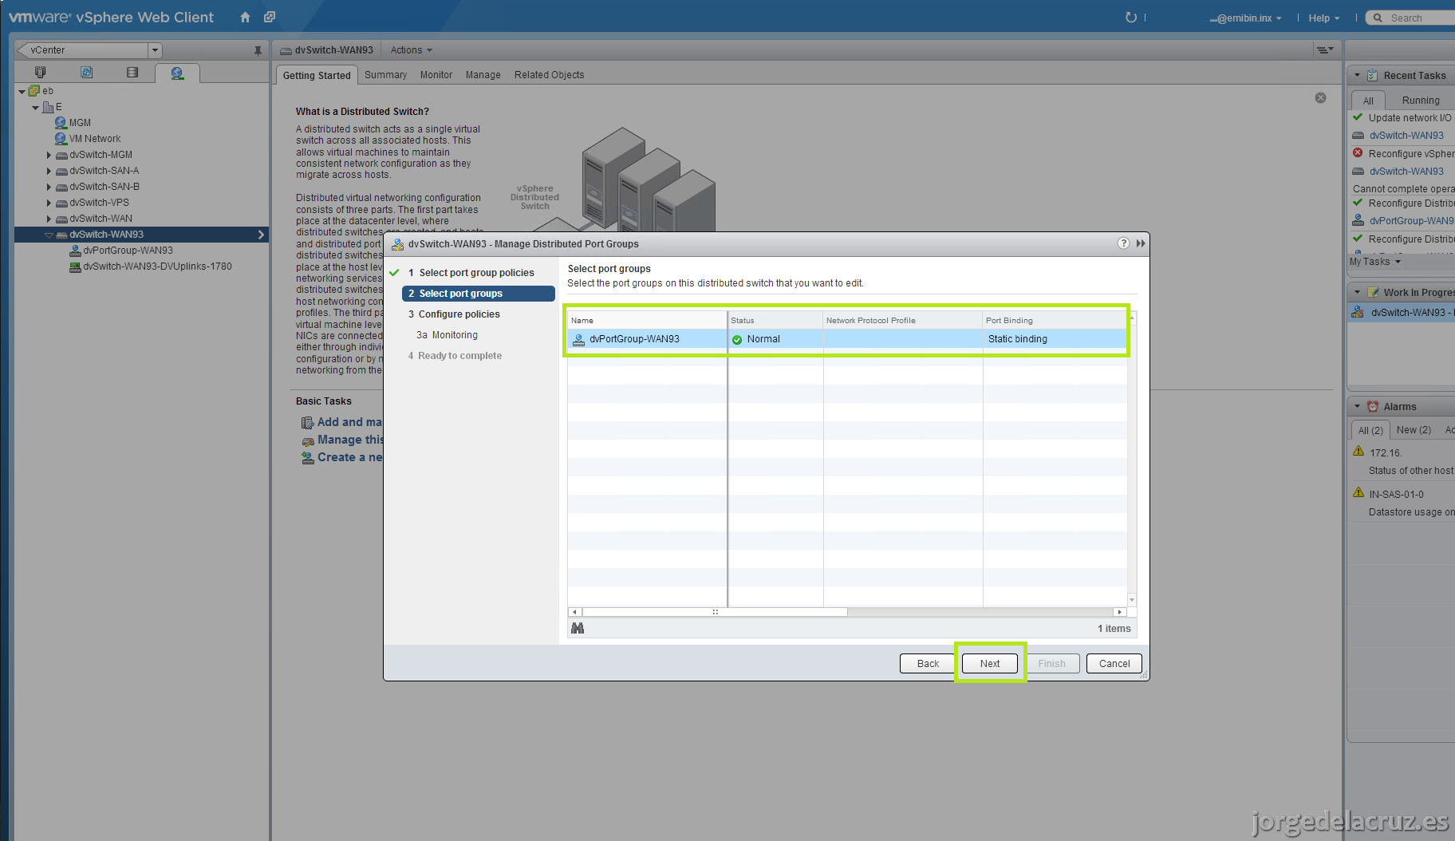
Task: Select dvPortGroup-WAN93 row in port group table
Action: coord(847,339)
